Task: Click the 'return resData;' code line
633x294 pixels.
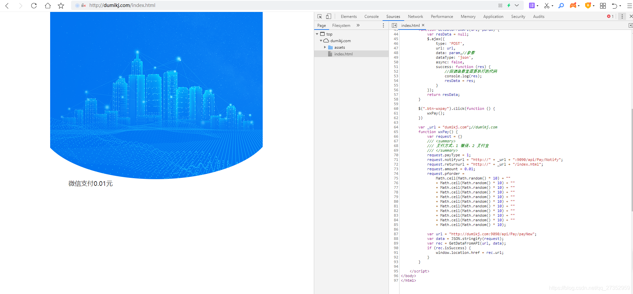Action: tap(443, 95)
